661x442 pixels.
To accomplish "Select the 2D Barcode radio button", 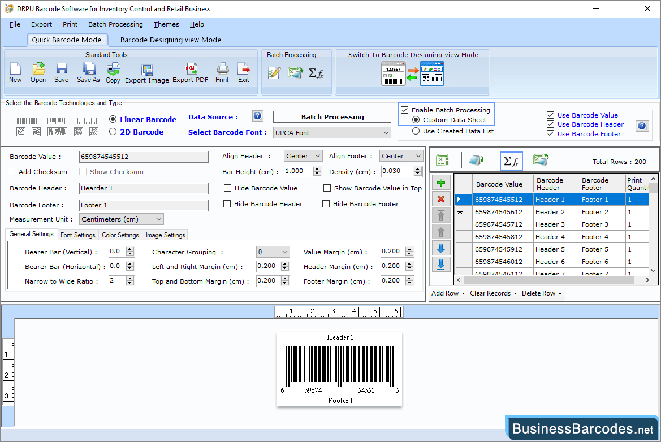I will [113, 132].
